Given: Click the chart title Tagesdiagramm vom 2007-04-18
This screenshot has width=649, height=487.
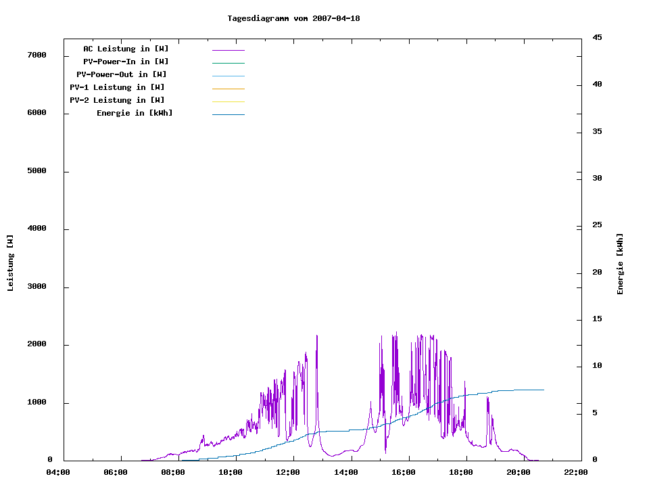Looking at the screenshot, I should 293,18.
